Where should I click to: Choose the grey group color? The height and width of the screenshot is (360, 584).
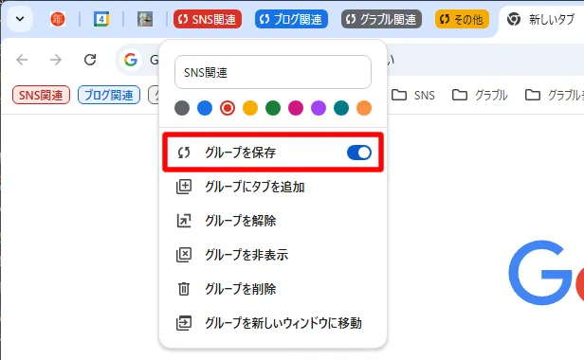click(x=182, y=108)
